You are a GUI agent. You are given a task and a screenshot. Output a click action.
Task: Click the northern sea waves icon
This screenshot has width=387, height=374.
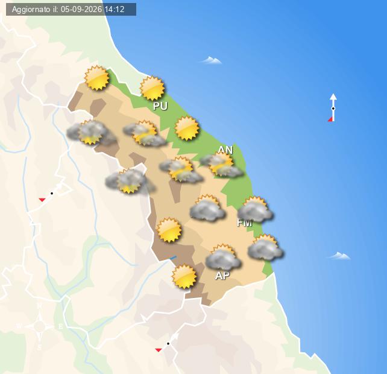(x=211, y=60)
